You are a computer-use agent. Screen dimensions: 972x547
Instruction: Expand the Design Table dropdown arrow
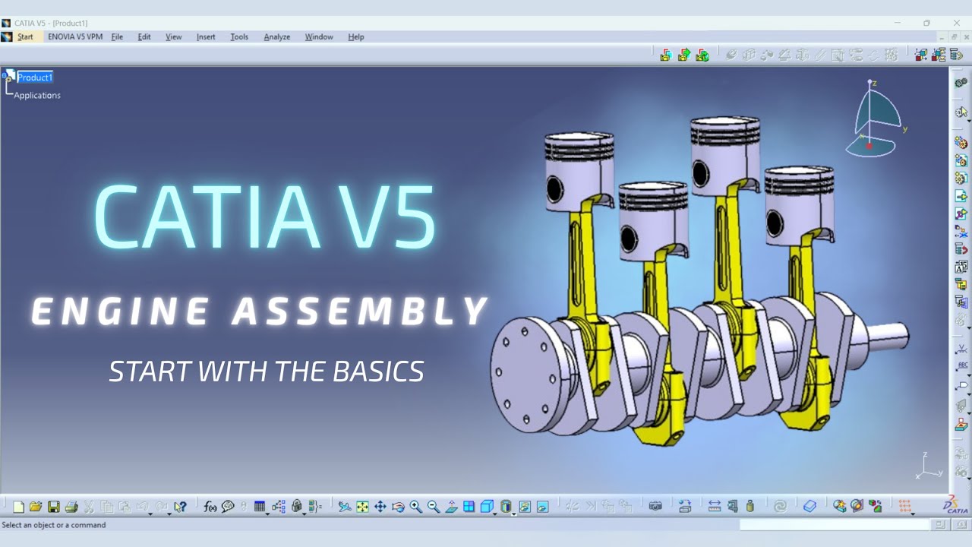(x=267, y=514)
